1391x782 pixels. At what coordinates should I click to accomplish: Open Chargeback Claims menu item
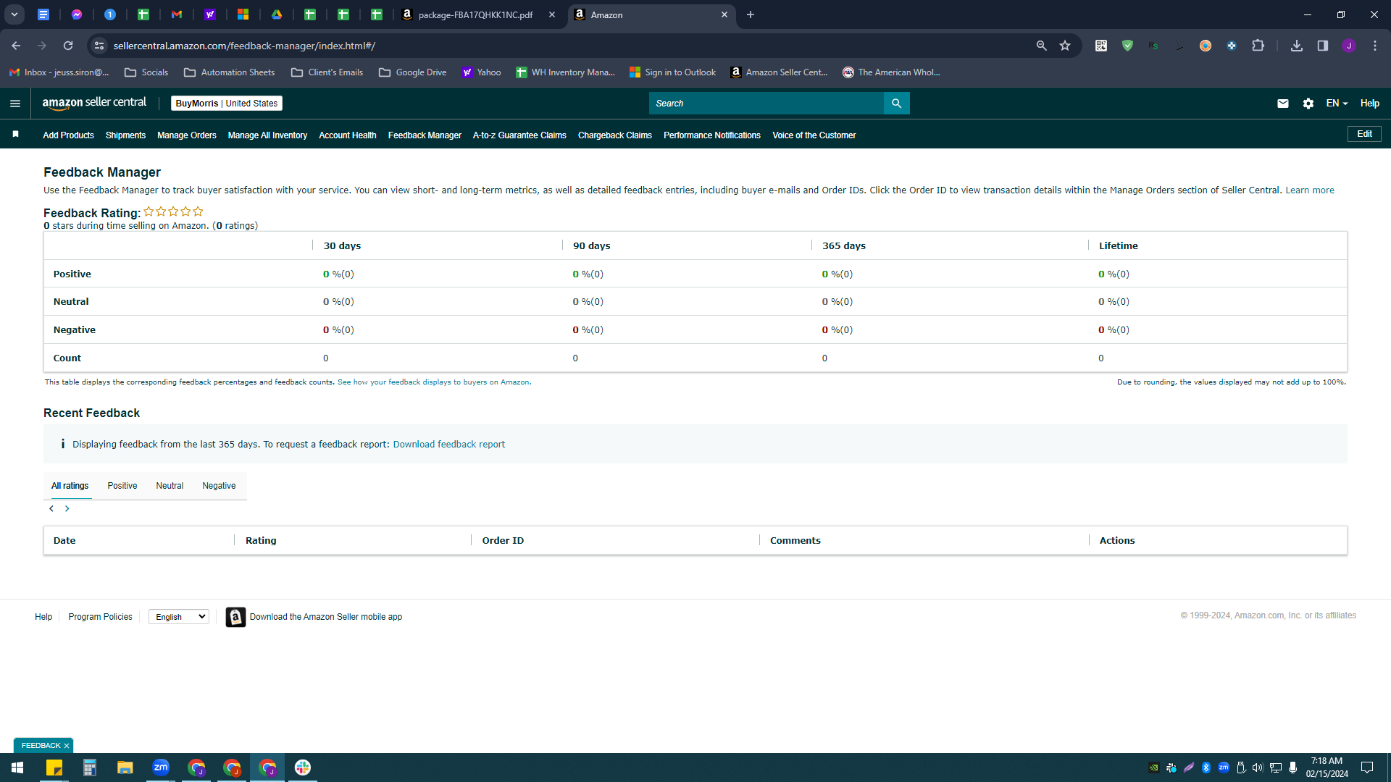[x=615, y=135]
